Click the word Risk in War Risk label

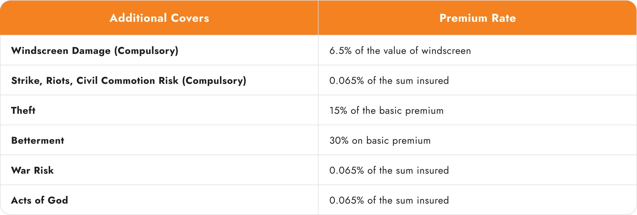(x=44, y=170)
